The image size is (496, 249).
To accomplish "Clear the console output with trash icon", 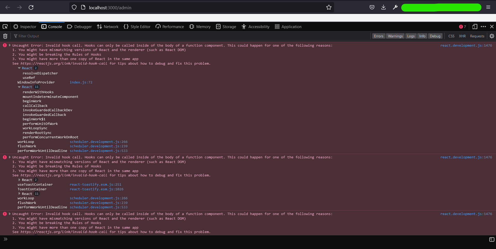I will pos(5,36).
